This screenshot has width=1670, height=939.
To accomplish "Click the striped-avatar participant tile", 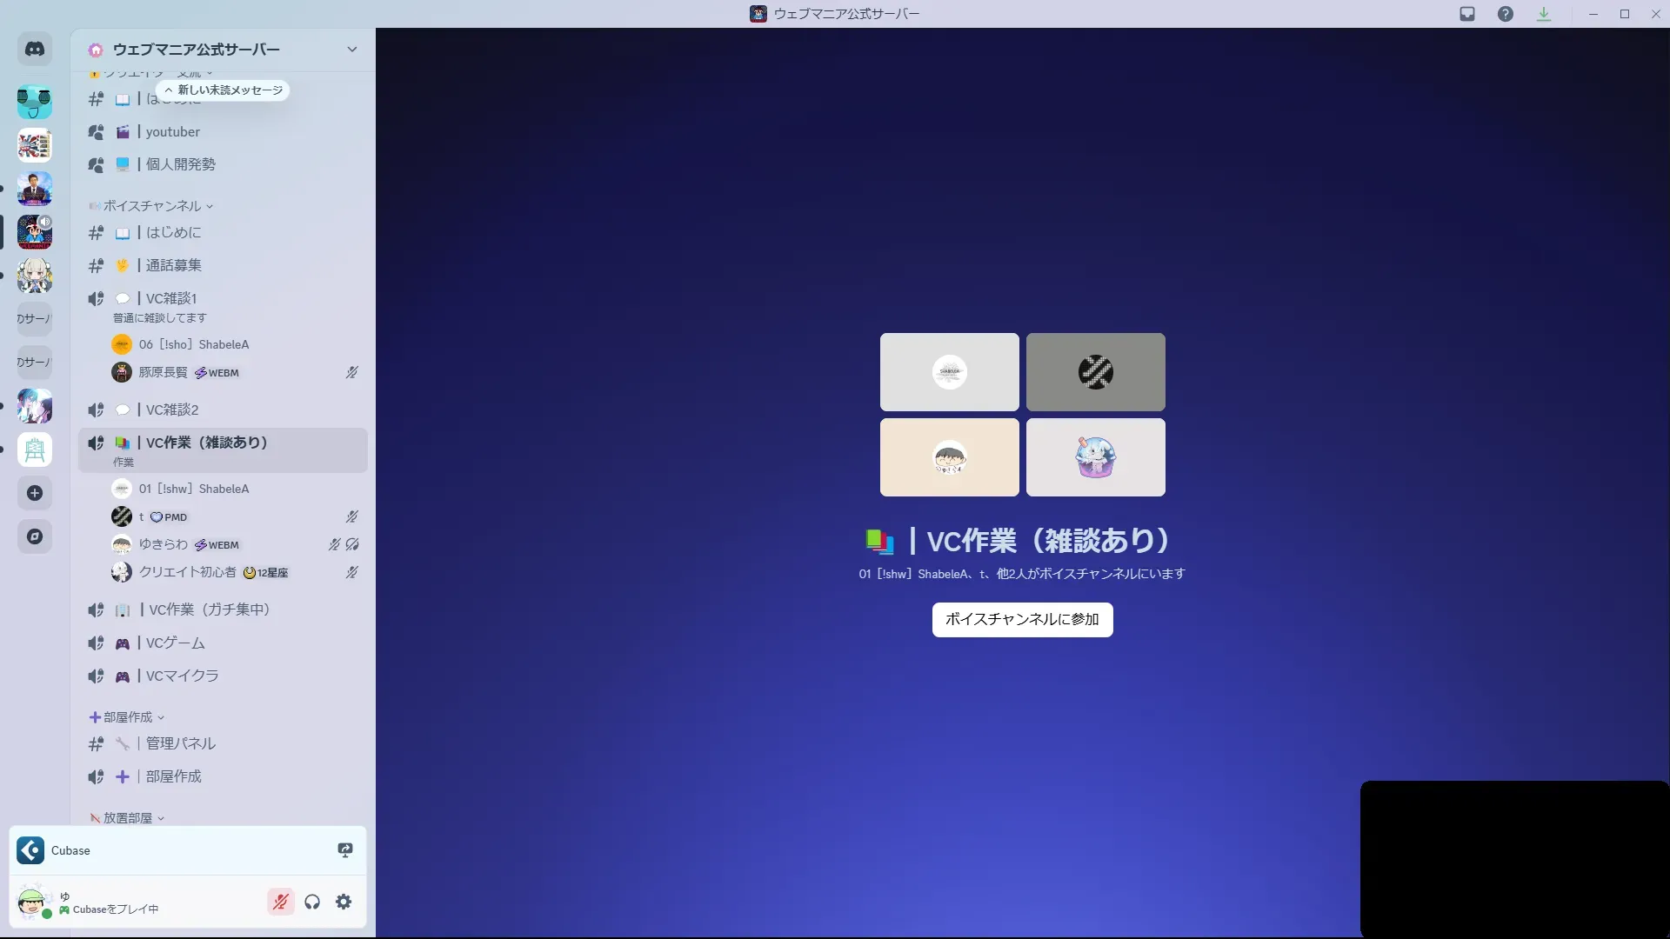I will click(x=1095, y=372).
